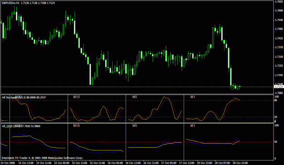Click the 19 Oct 23:00 time label
284x165 pixels.
coord(204,163)
